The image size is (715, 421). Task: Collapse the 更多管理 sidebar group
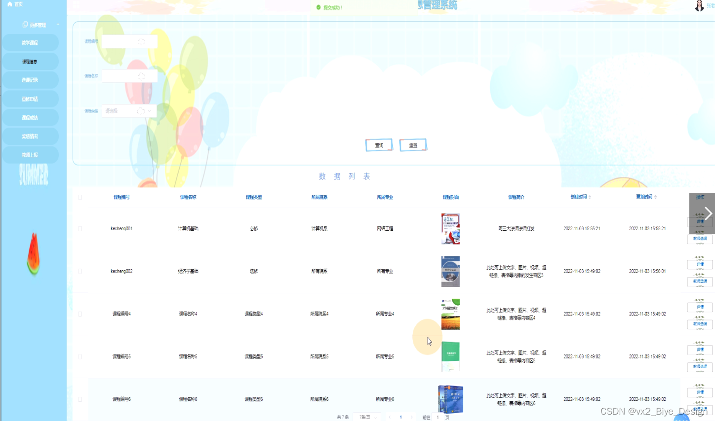tap(58, 25)
